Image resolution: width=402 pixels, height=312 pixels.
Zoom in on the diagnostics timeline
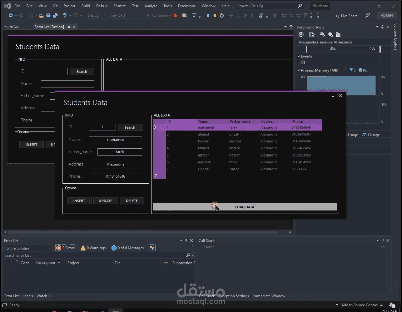pos(322,34)
